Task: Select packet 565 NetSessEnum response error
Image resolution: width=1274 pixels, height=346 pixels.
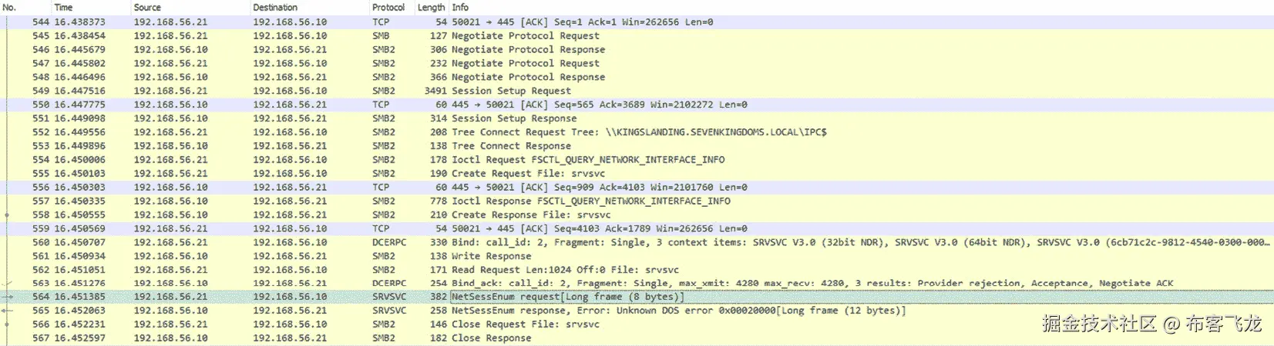Action: coord(637,311)
